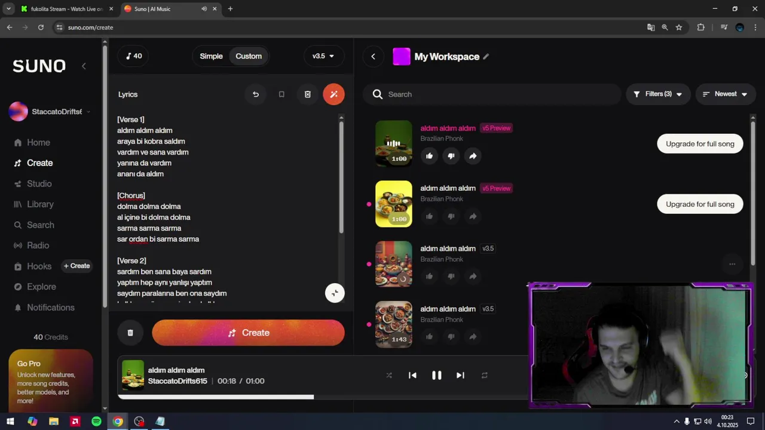Viewport: 765px width, 430px height.
Task: Like the second v5 Preview song
Action: point(429,216)
